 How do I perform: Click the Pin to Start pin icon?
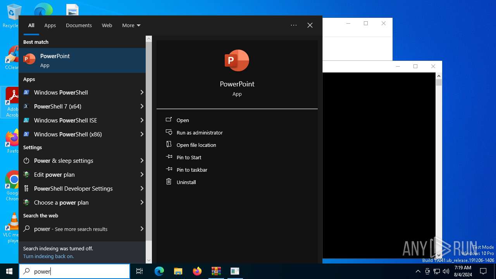coord(169,157)
